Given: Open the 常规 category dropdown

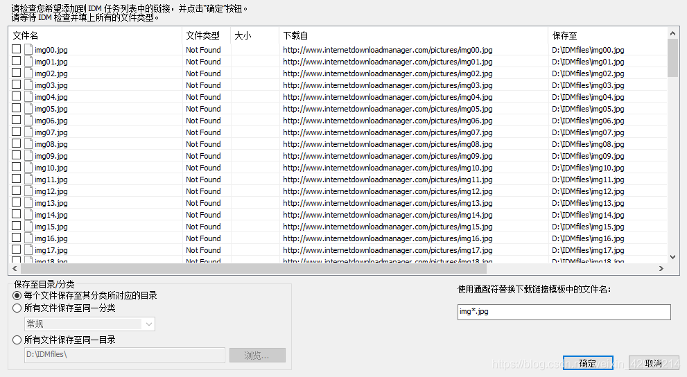Looking at the screenshot, I should tap(89, 324).
